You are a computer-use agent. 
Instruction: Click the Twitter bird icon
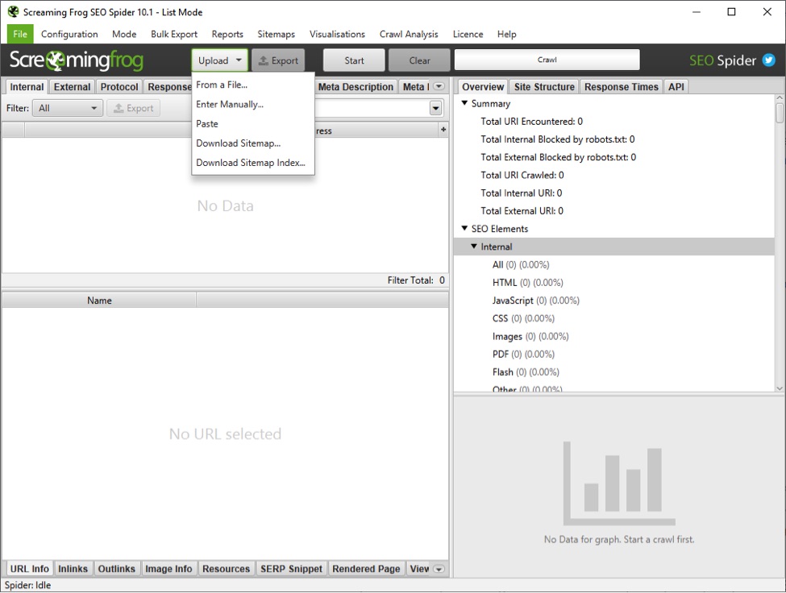point(769,60)
